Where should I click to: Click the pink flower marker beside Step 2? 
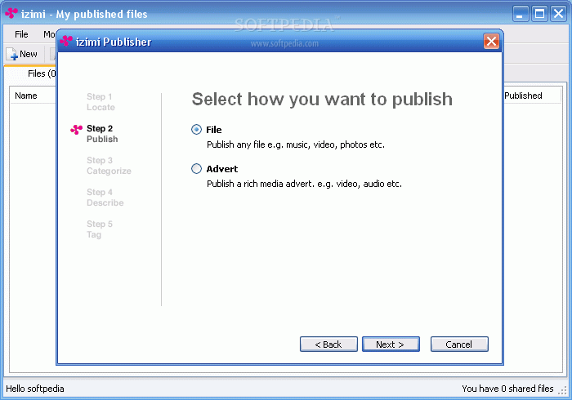[x=76, y=129]
